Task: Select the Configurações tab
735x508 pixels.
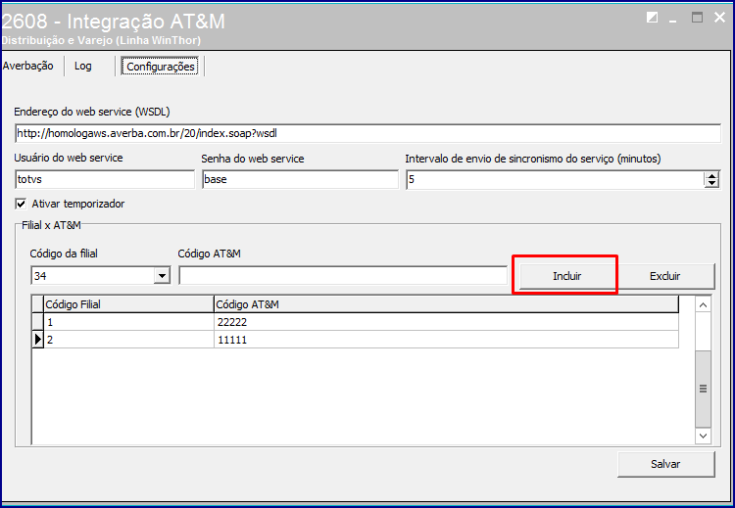Action: coord(161,67)
